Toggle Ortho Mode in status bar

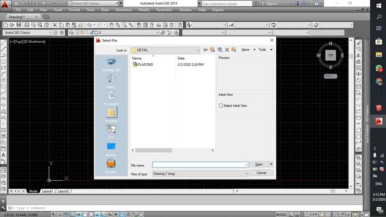pos(72,215)
